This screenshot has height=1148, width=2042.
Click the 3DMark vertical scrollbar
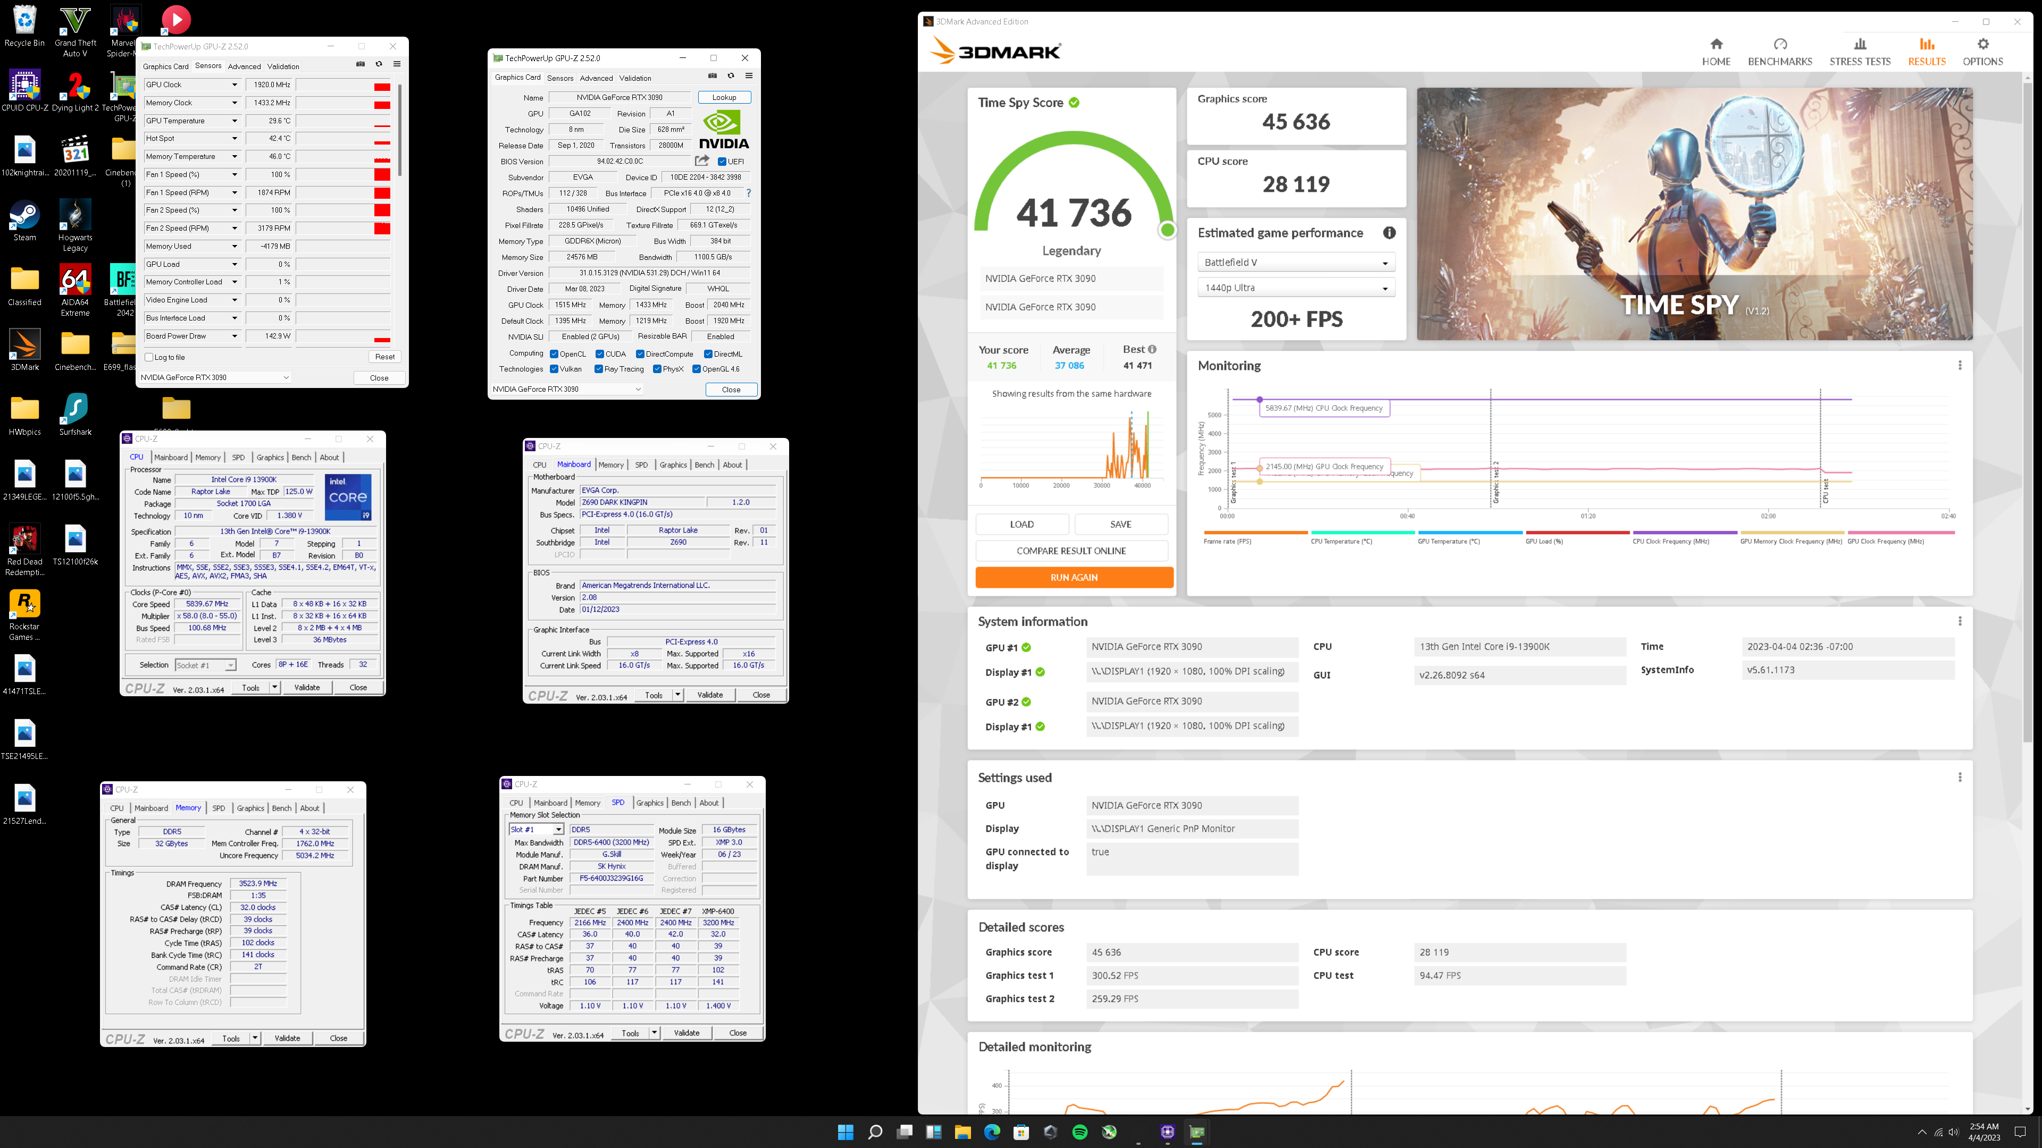[2028, 412]
